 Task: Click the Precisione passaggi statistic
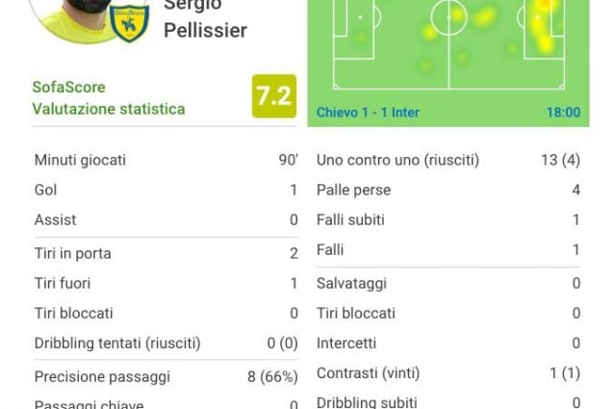[x=166, y=376]
